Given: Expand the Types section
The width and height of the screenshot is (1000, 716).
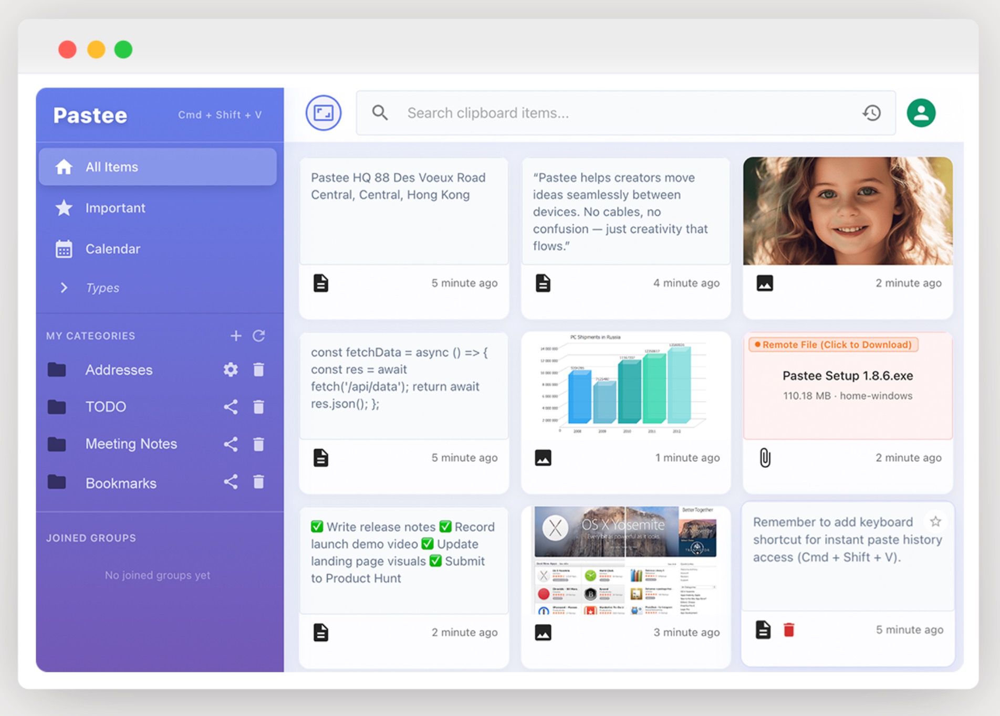Looking at the screenshot, I should pyautogui.click(x=64, y=288).
